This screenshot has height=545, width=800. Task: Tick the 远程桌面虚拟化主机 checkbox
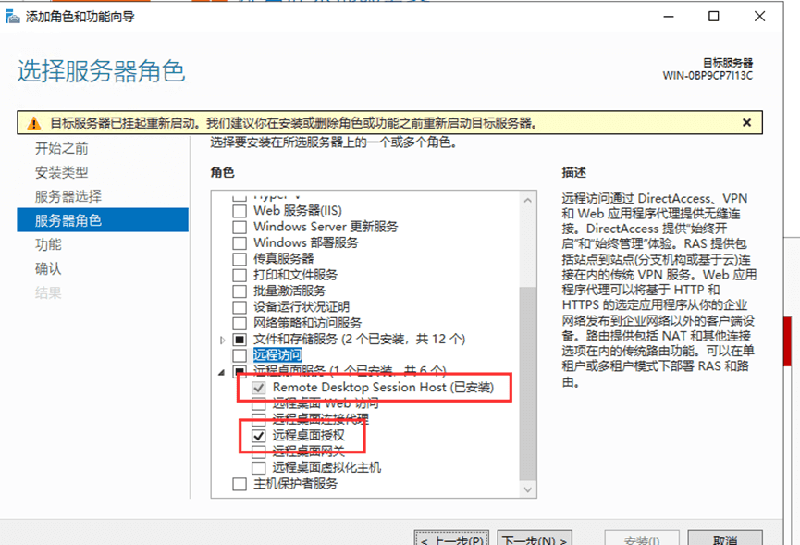pos(259,467)
